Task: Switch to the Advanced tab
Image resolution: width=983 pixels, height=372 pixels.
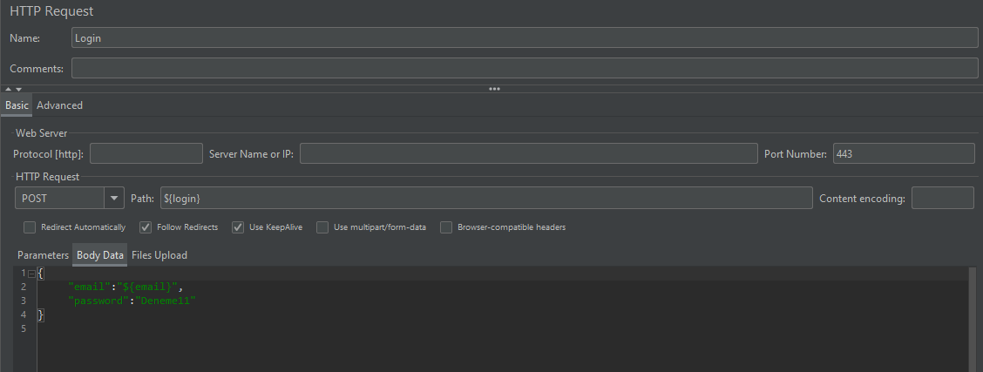Action: (59, 105)
